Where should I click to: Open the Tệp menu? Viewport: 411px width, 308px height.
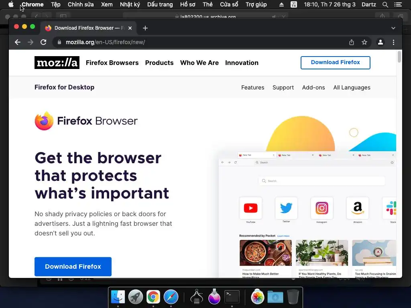pos(55,4)
